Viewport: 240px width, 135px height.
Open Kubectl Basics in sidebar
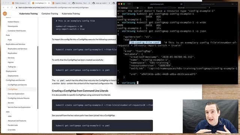[x=13, y=22]
